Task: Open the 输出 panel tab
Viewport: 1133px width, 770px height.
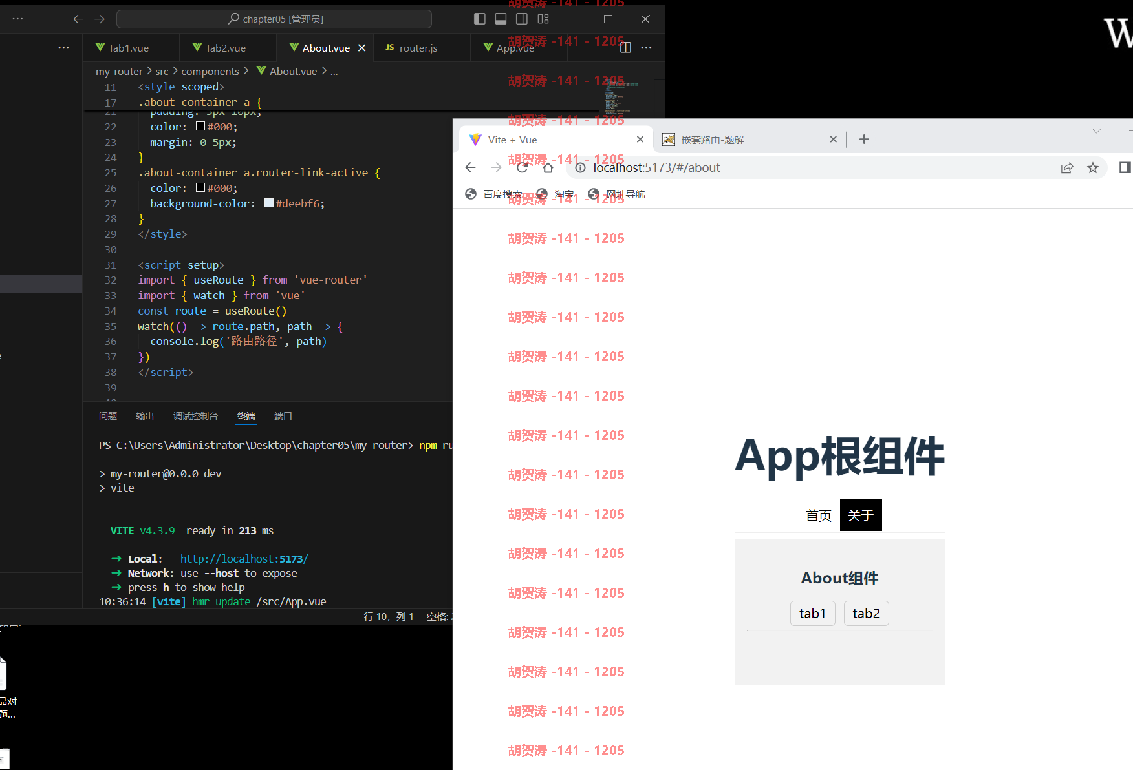Action: (145, 416)
